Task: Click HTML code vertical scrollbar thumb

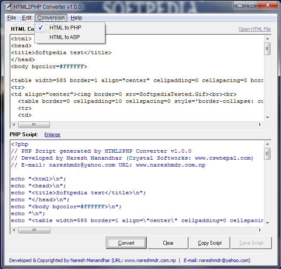Action: 268,49
